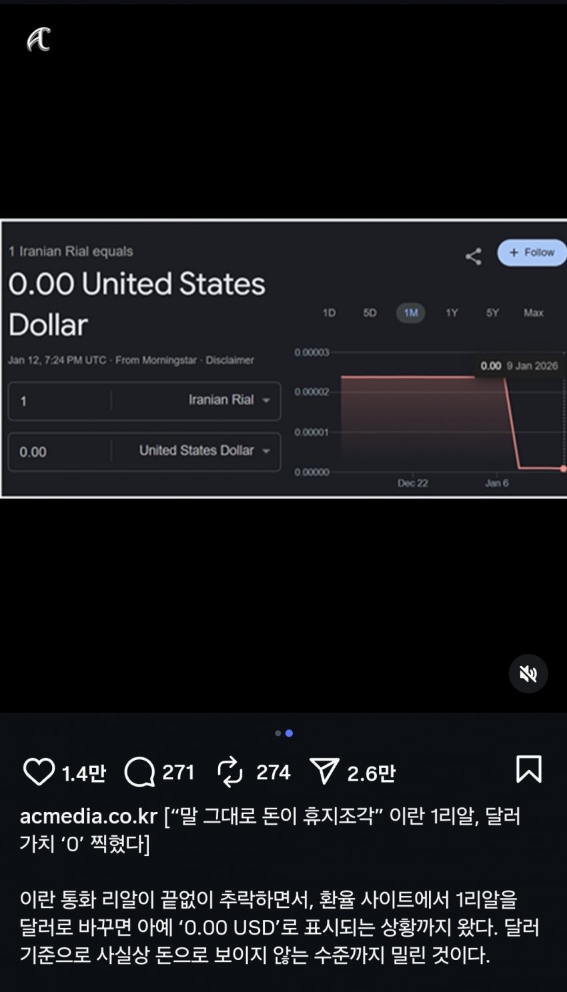Select the 1D chart range

[329, 313]
